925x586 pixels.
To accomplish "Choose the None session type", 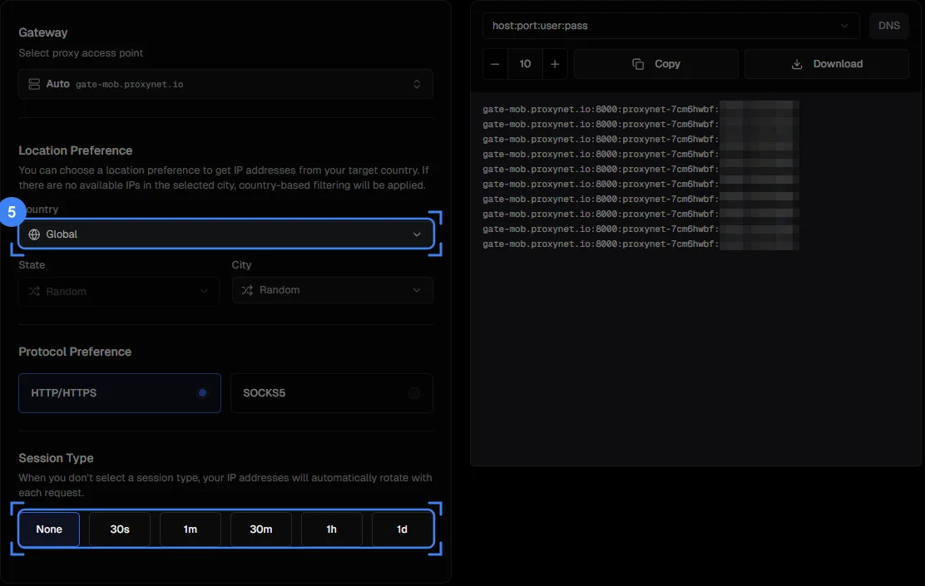I will pyautogui.click(x=49, y=529).
